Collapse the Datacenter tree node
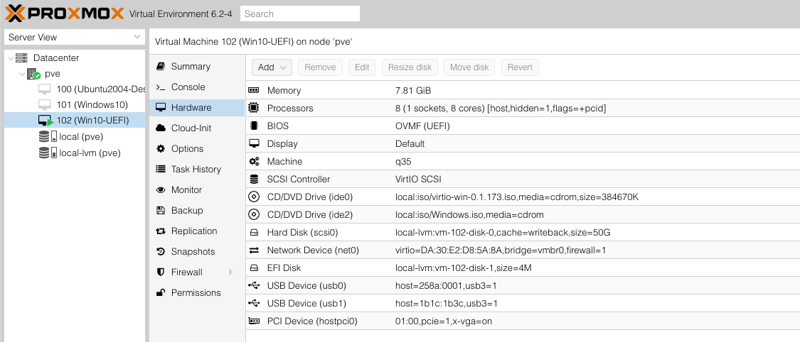 click(10, 58)
